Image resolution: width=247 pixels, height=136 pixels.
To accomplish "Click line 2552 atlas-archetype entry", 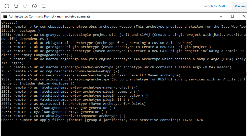I will 97,43.
